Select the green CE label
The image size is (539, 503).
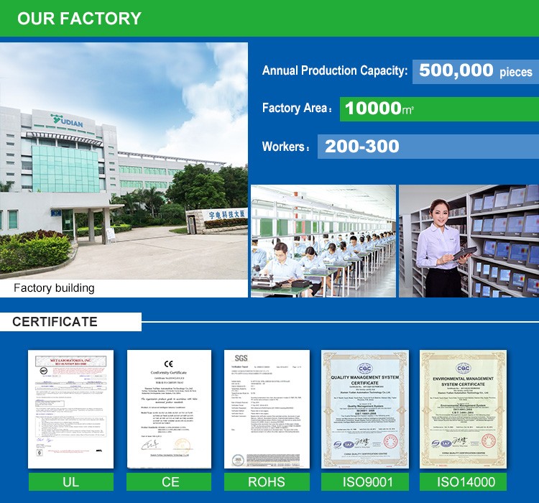point(169,481)
